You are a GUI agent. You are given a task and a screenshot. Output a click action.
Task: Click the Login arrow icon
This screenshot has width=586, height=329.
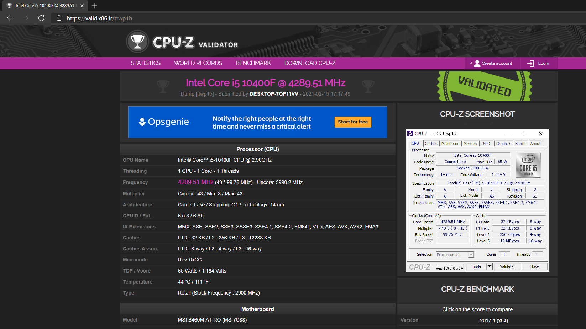coord(530,63)
